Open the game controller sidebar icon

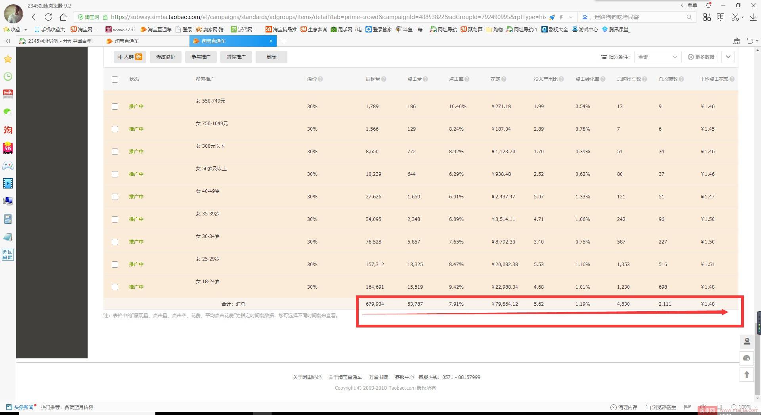tap(8, 166)
